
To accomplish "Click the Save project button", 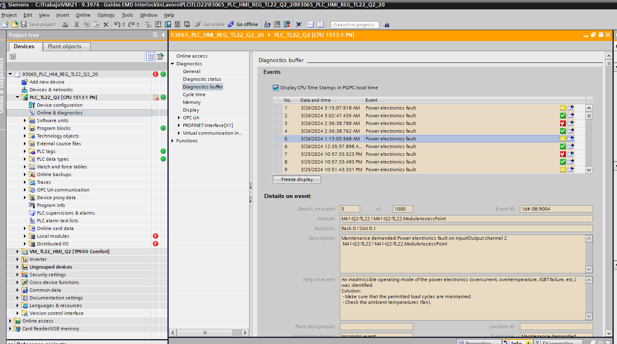I will click(38, 24).
